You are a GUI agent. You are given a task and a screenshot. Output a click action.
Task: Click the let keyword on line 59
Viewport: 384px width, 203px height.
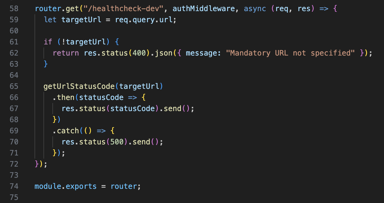click(x=50, y=19)
